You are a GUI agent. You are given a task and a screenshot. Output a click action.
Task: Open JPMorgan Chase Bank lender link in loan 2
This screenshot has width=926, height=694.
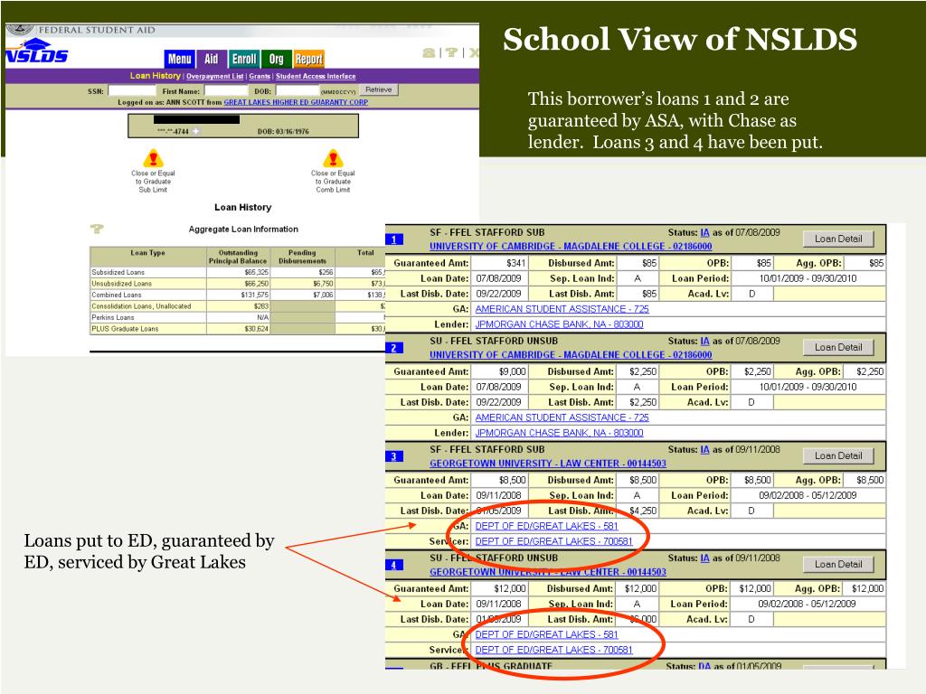point(559,433)
